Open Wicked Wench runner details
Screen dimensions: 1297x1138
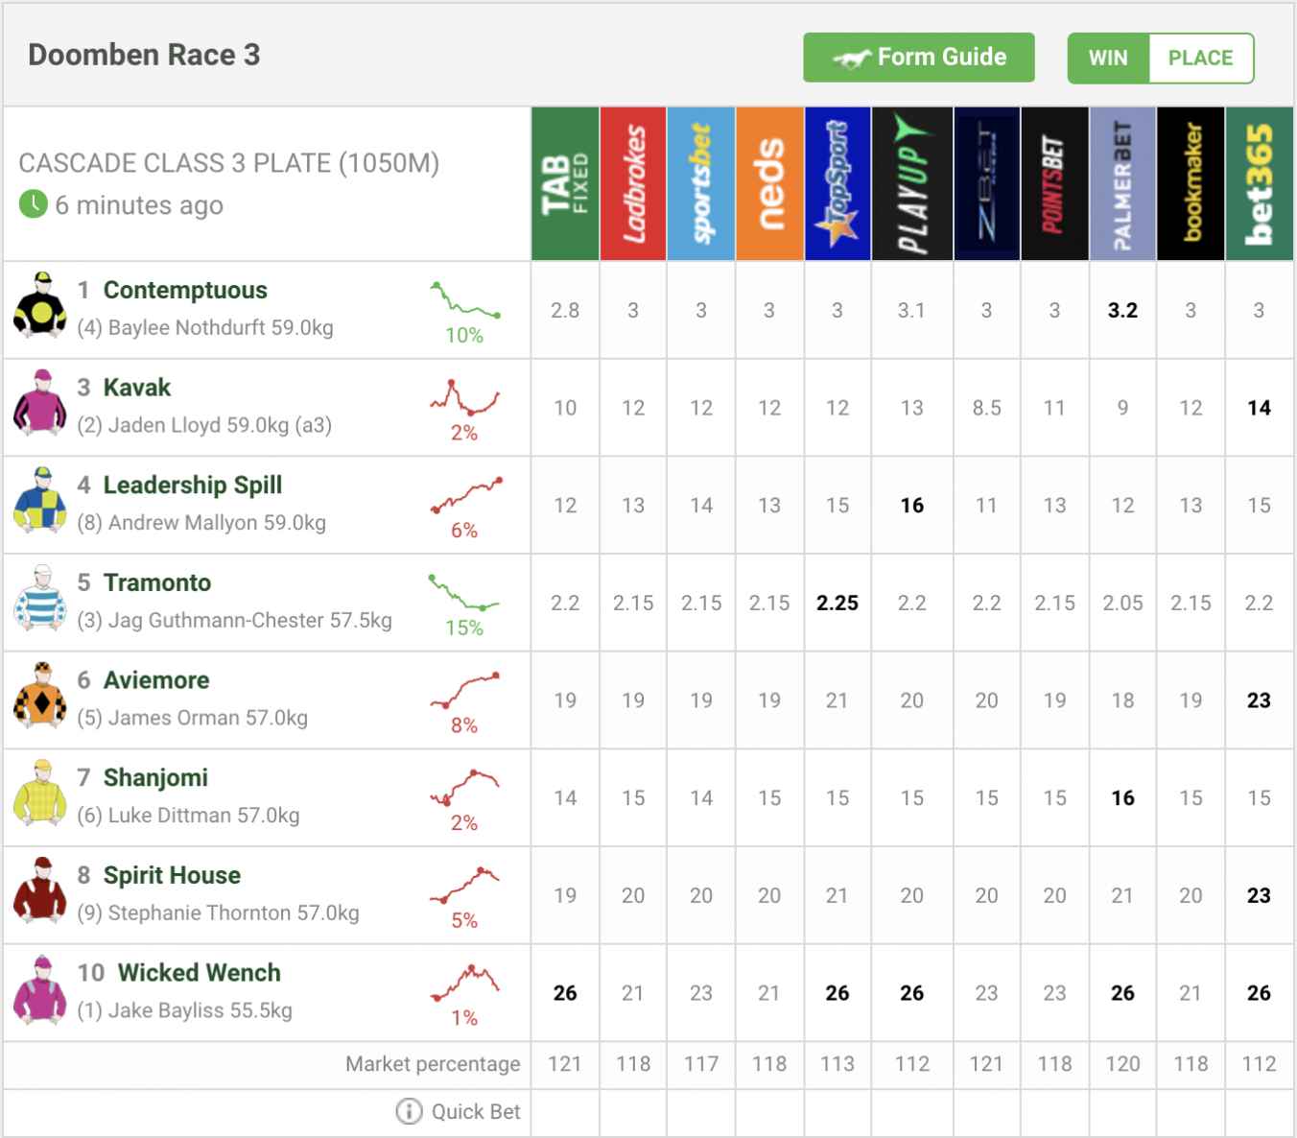(199, 972)
